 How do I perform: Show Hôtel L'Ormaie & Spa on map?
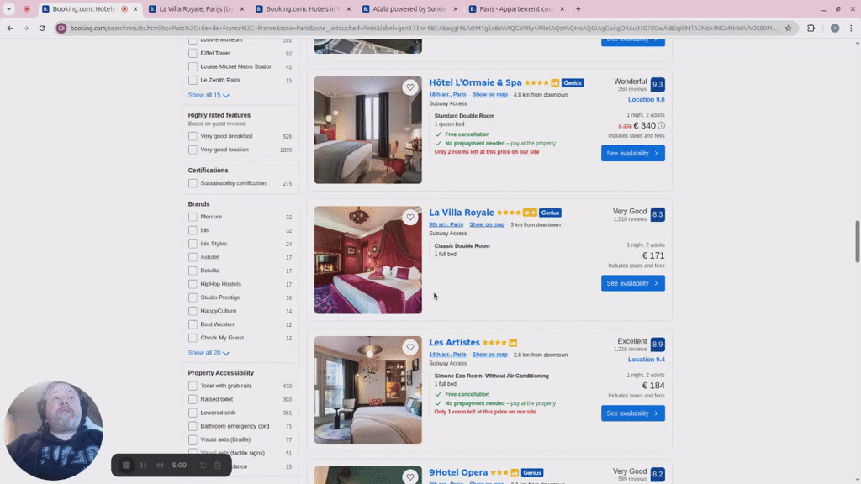[x=490, y=94]
